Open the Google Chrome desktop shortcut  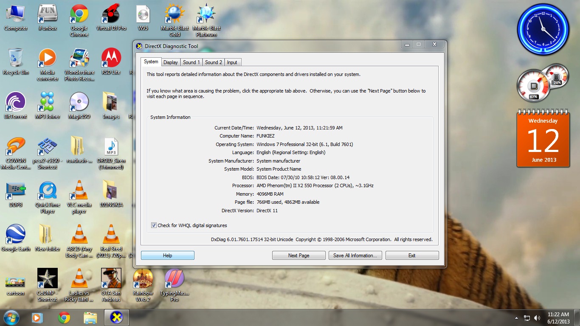(x=79, y=15)
